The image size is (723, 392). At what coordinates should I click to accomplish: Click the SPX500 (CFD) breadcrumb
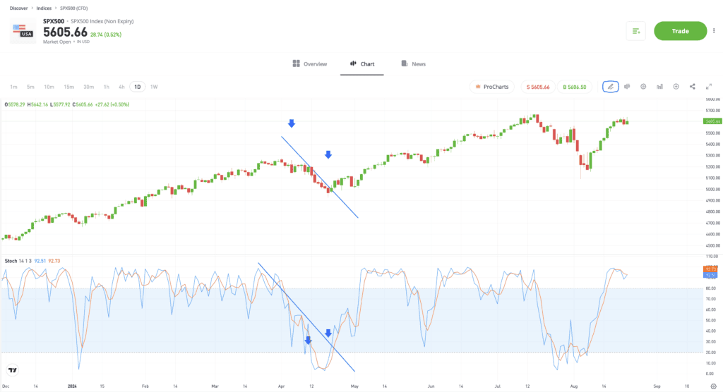tap(73, 8)
